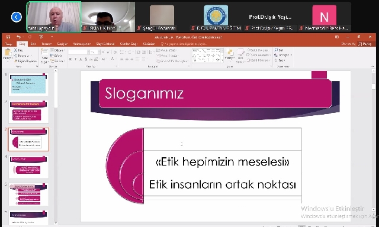This screenshot has height=227, width=379.
Task: Click the Kes (Cut) scissors icon
Action: [x=16, y=50]
